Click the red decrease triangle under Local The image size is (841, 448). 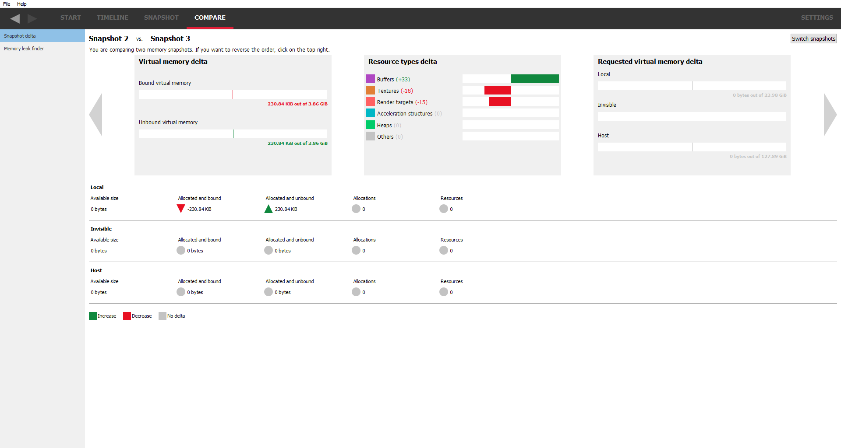(x=181, y=209)
